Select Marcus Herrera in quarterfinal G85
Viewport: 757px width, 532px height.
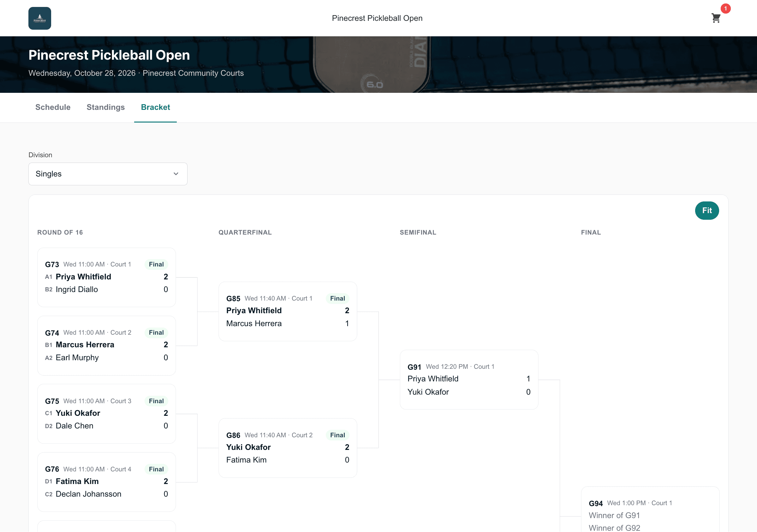click(254, 323)
